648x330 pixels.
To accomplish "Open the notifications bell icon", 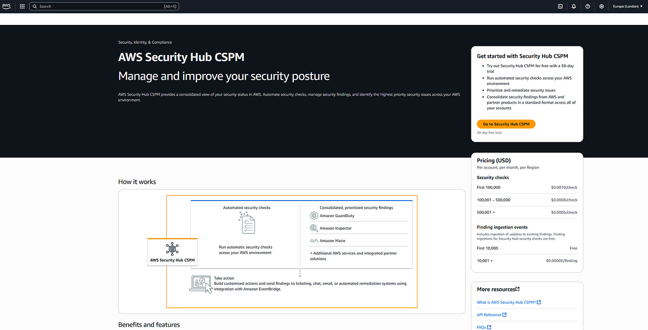I will click(x=574, y=6).
